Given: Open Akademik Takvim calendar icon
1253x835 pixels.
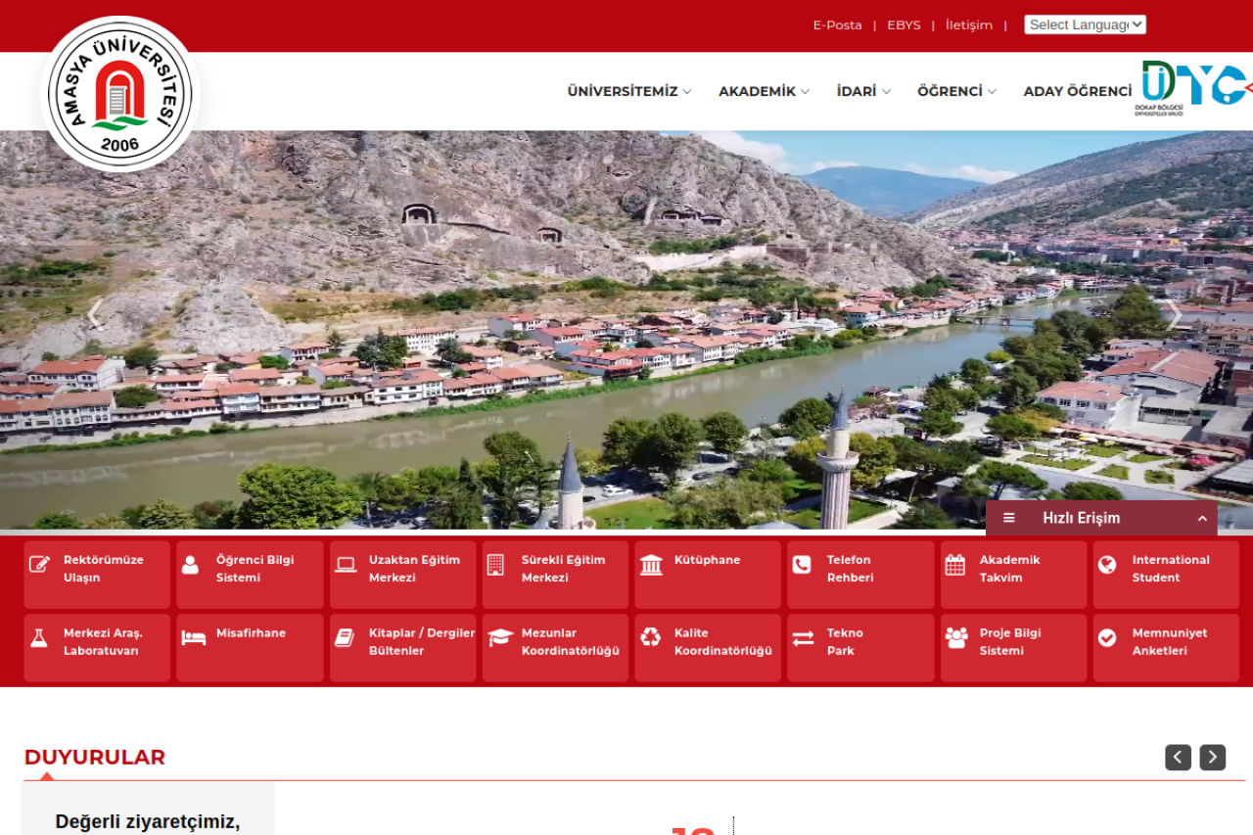Looking at the screenshot, I should (954, 565).
